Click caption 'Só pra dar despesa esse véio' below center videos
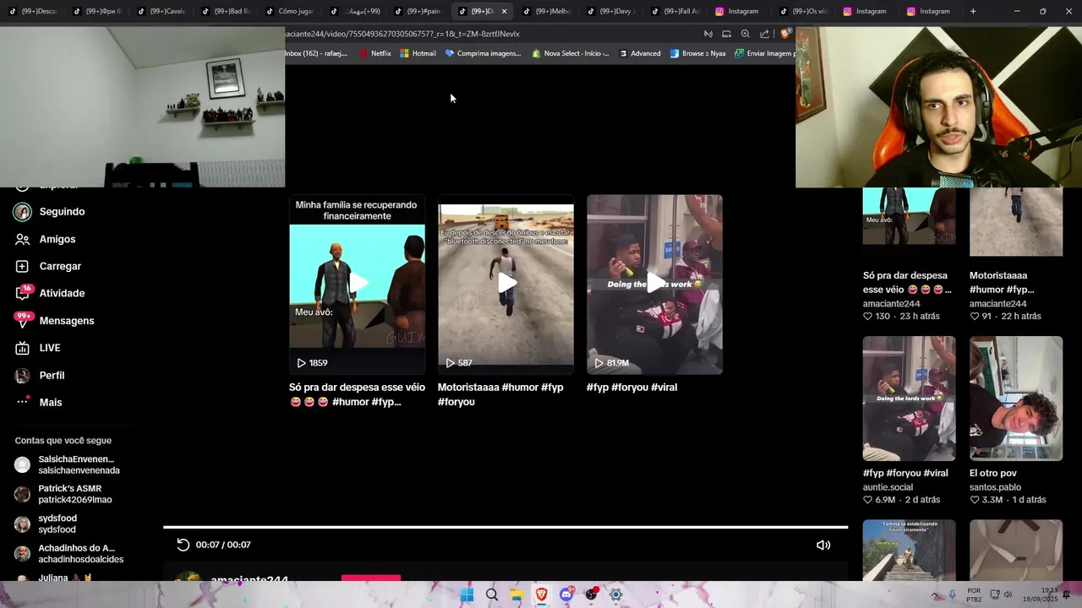This screenshot has width=1082, height=608. point(357,394)
